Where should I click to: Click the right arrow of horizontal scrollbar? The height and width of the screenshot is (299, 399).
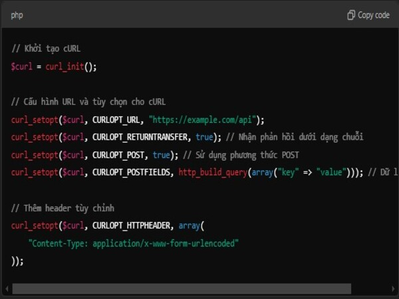pos(392,289)
